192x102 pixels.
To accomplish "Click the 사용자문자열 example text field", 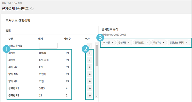I will [48, 46].
